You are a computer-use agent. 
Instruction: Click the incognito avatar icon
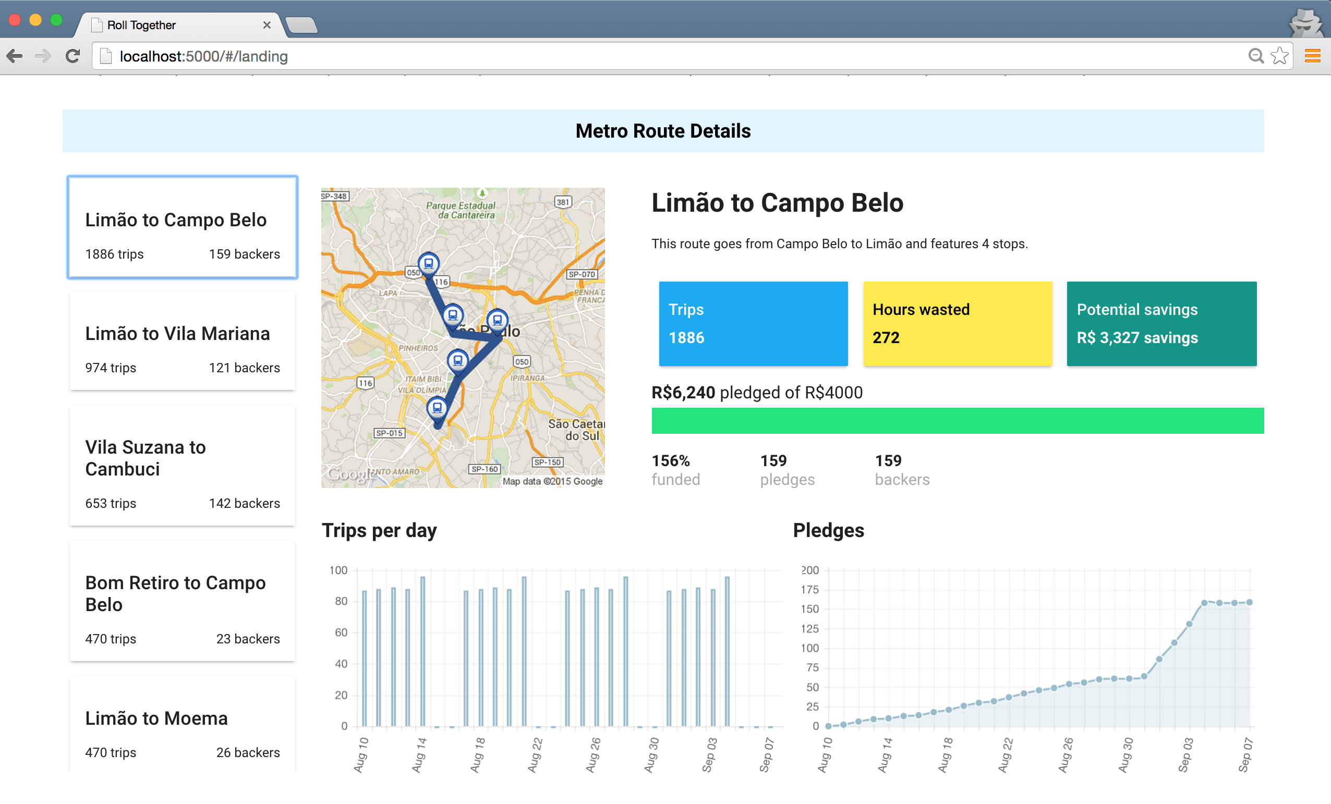(x=1305, y=22)
